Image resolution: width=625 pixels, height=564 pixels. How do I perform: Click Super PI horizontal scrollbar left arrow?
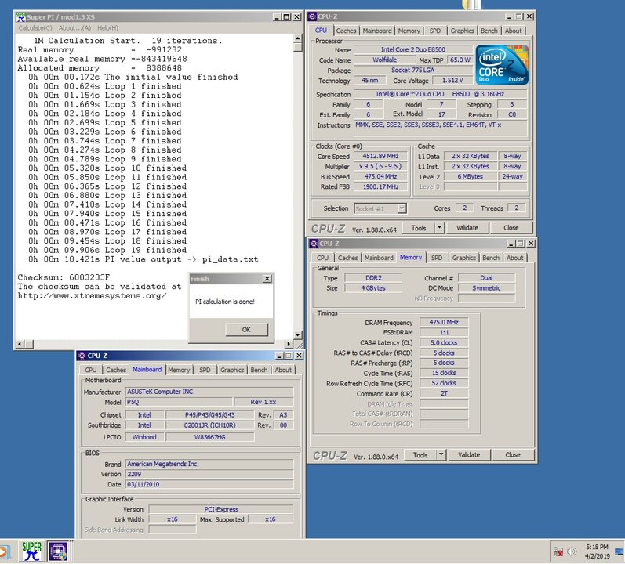tap(20, 344)
